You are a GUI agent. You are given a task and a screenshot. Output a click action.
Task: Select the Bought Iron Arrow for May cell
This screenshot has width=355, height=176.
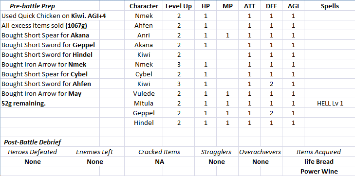tap(41, 94)
